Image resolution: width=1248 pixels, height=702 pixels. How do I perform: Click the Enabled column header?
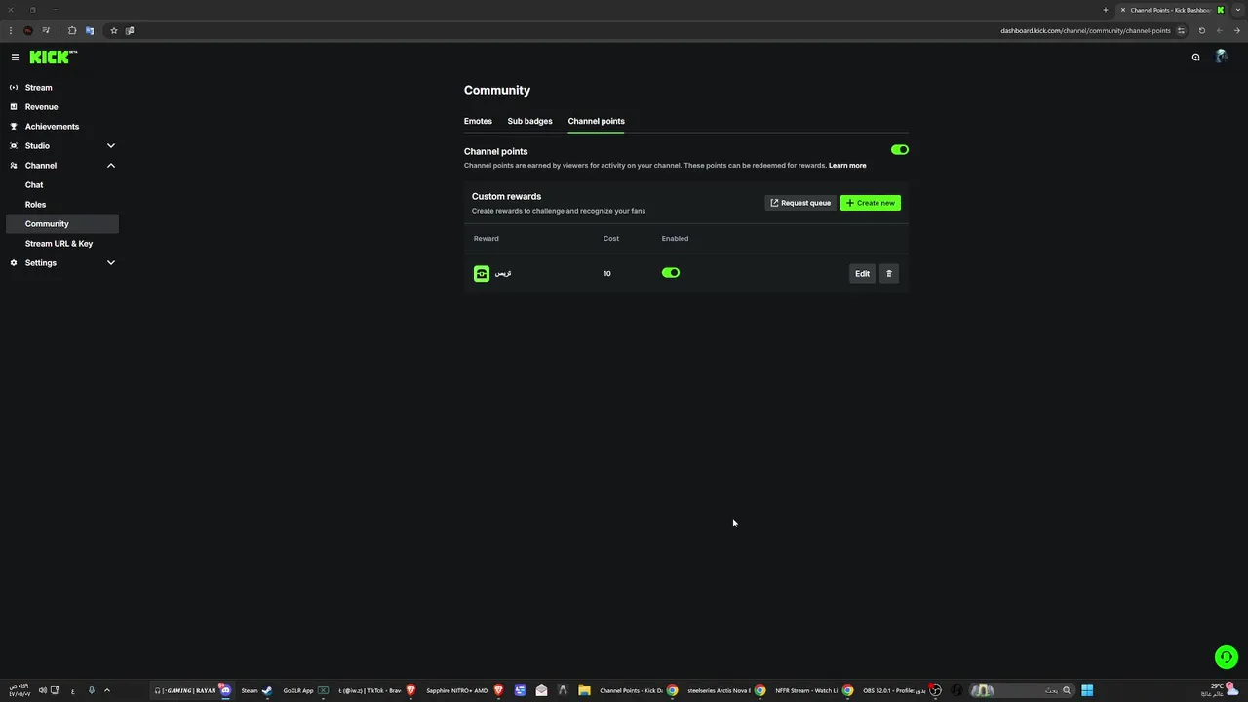click(675, 239)
